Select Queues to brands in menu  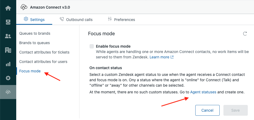(x=35, y=33)
